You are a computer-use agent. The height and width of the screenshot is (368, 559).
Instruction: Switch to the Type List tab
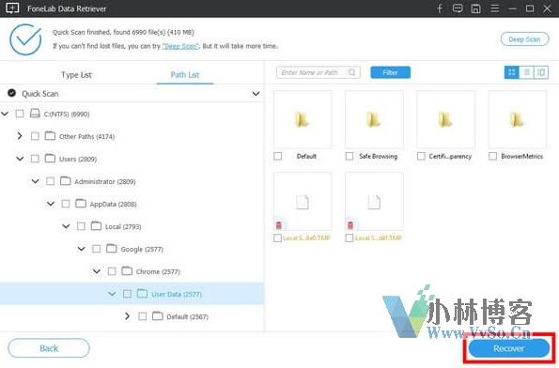[76, 75]
